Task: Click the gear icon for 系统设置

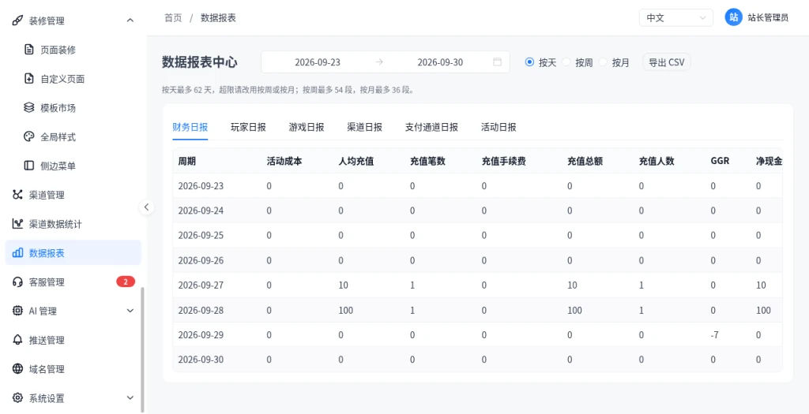Action: point(17,398)
